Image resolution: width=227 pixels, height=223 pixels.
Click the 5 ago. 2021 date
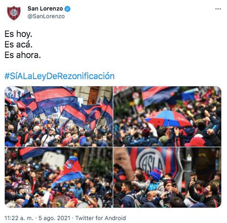[54, 218]
